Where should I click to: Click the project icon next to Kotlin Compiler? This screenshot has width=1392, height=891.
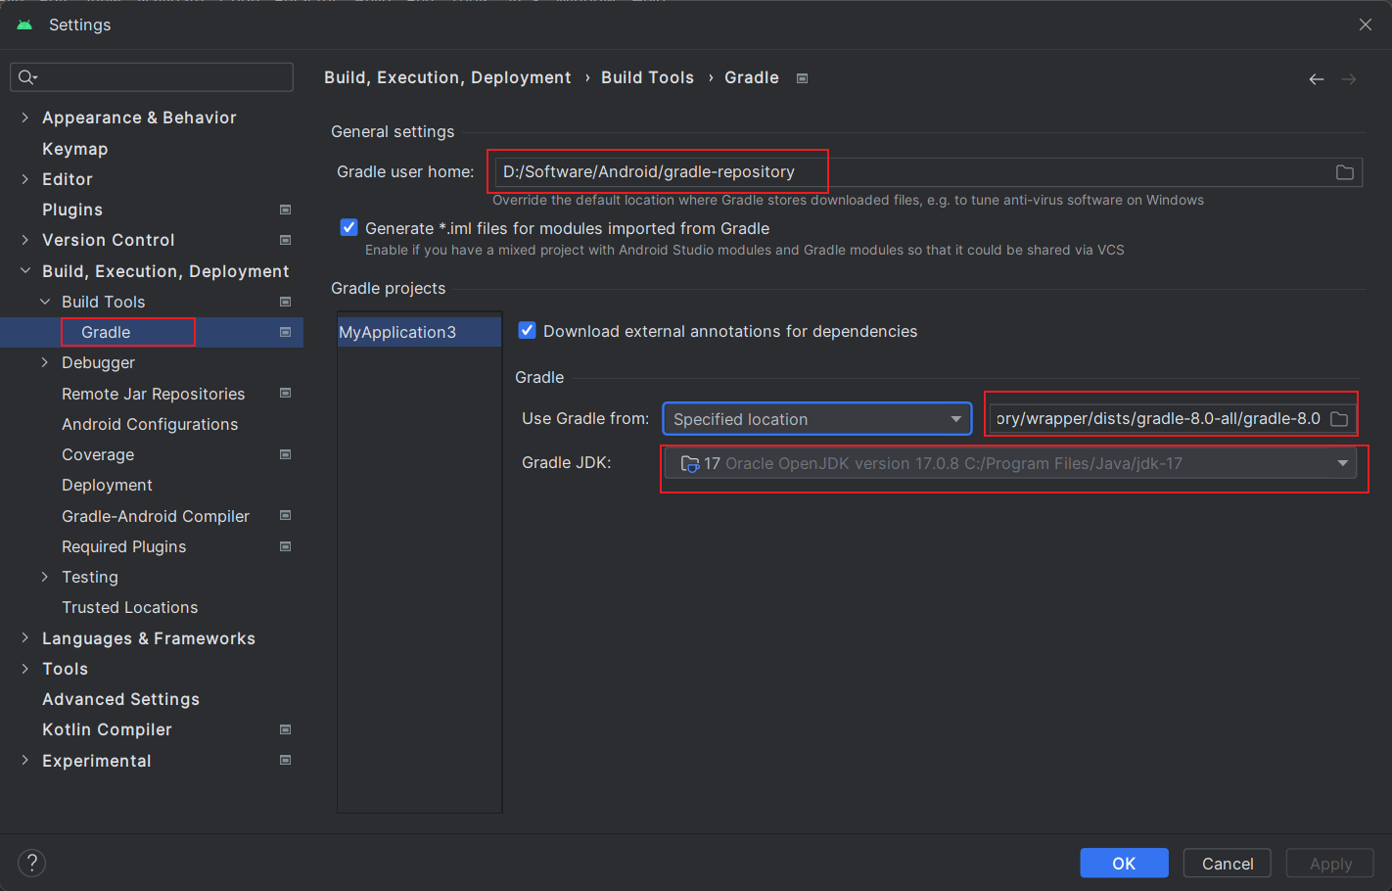tap(286, 729)
